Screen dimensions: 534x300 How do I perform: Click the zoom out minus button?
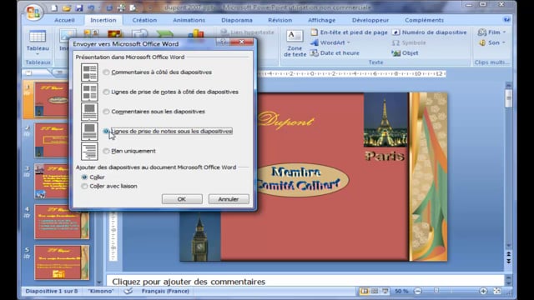(x=418, y=291)
